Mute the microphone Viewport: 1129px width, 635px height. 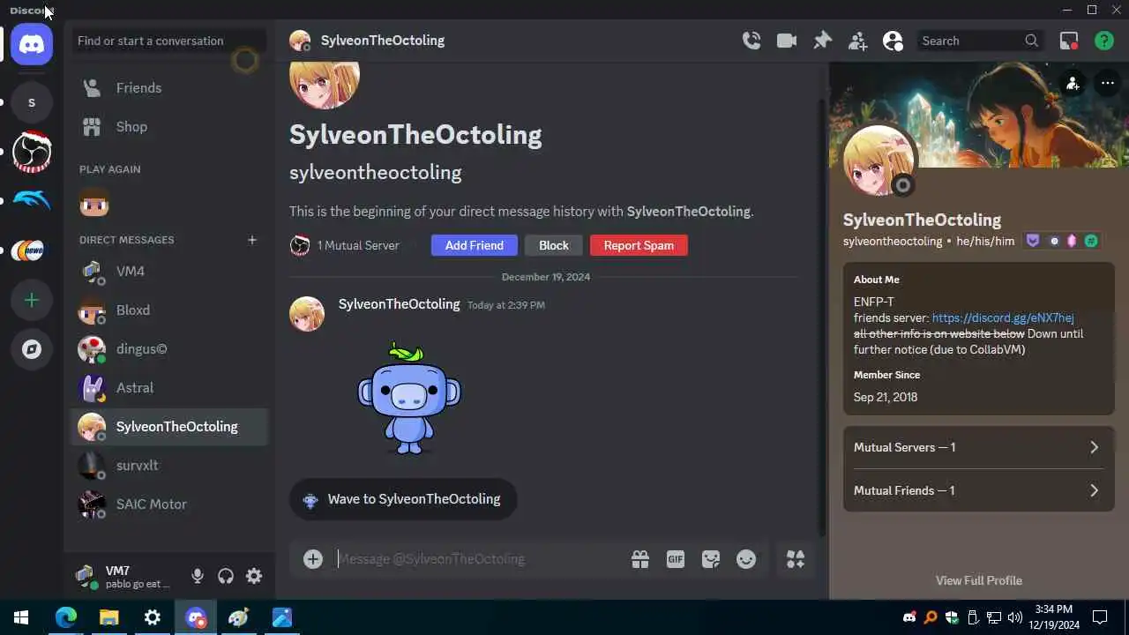(x=198, y=576)
